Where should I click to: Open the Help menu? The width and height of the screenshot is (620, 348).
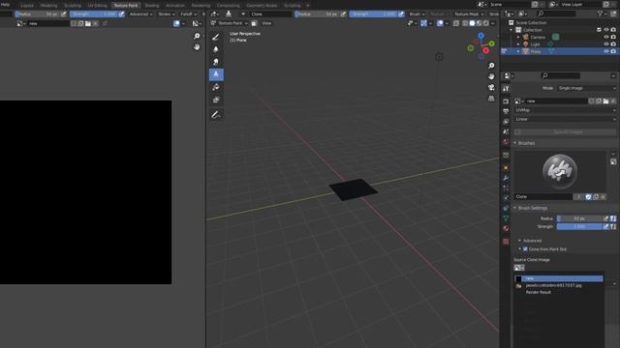(x=5, y=5)
